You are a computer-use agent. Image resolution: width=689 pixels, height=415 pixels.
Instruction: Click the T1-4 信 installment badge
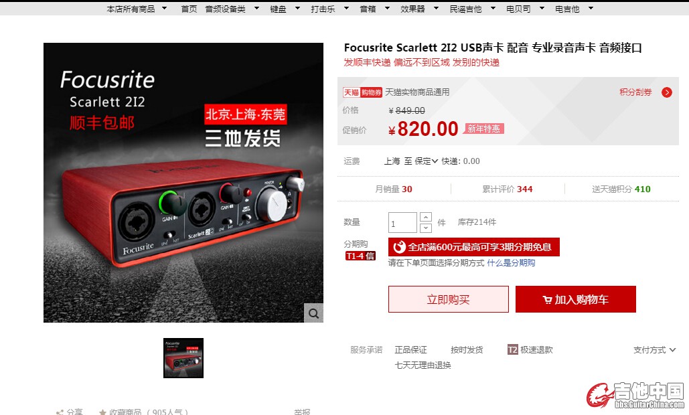point(360,256)
